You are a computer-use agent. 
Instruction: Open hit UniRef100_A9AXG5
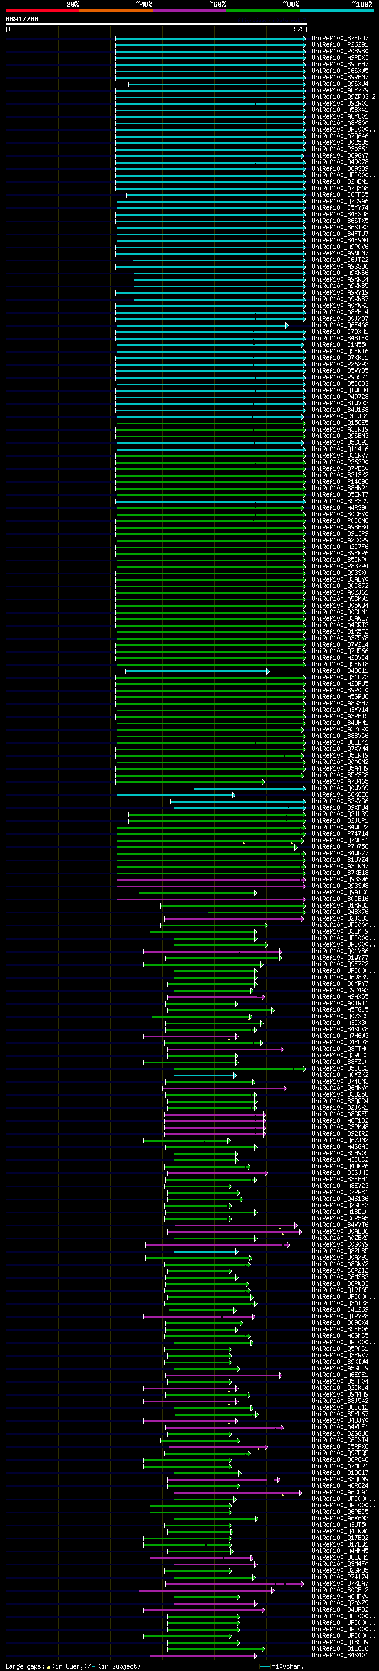click(x=339, y=996)
